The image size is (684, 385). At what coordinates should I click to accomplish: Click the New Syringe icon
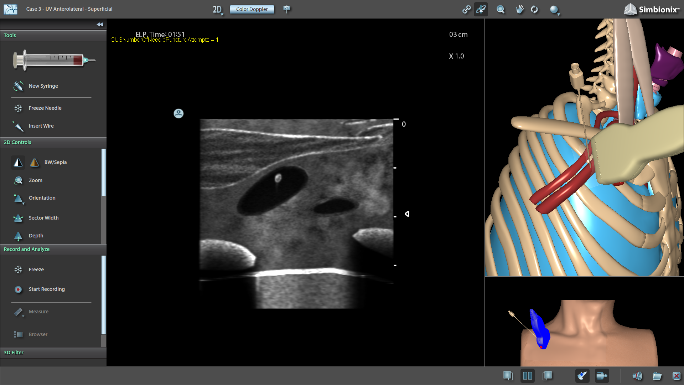click(18, 86)
